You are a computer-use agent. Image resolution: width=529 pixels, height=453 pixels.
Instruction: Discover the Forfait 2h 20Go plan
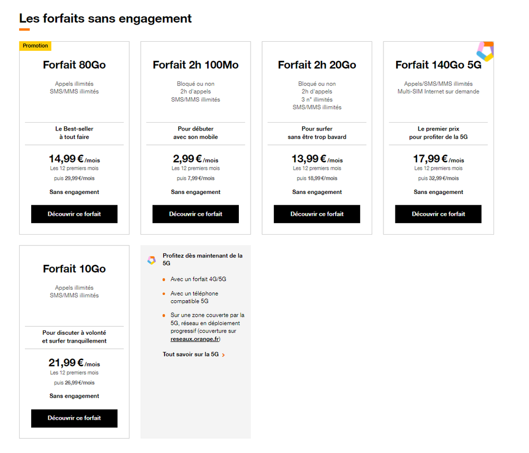tap(317, 214)
